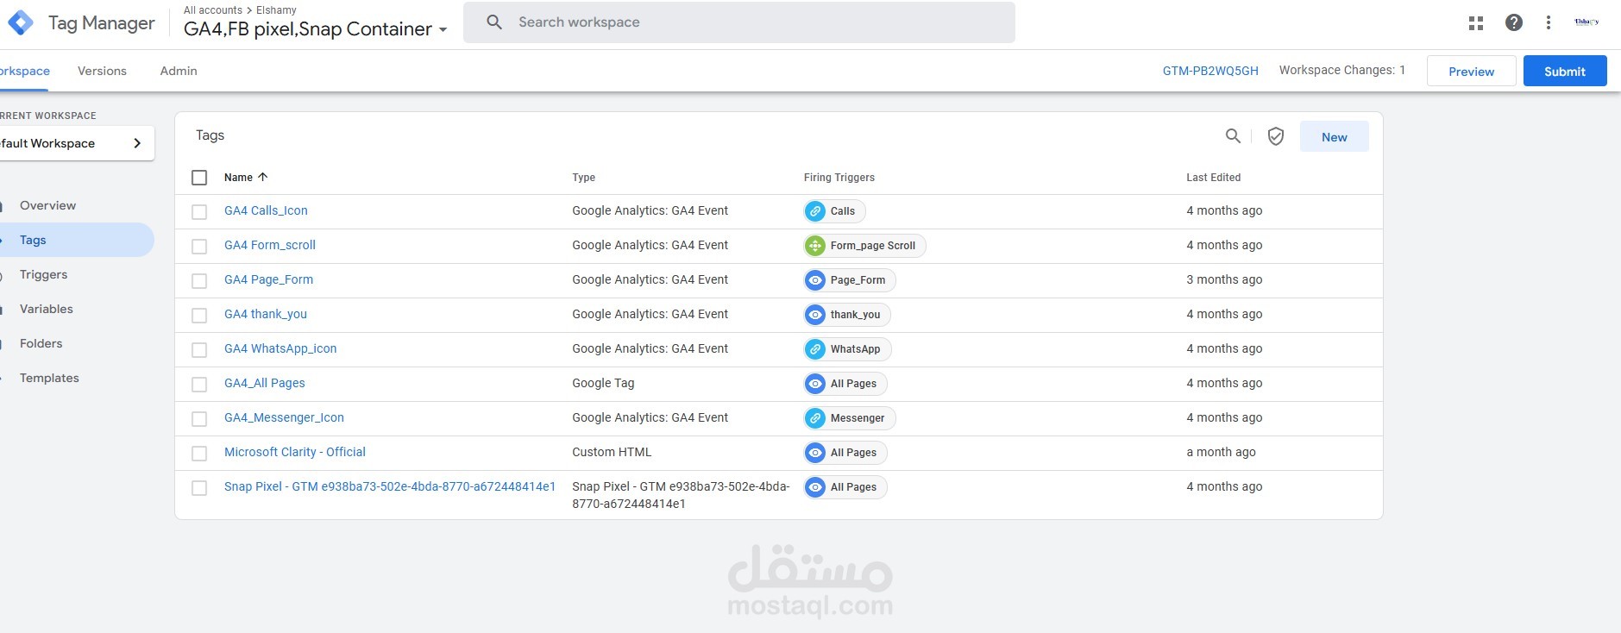Check the GA4_Messenger_Icon row checkbox
Viewport: 1621px width, 633px height.
[199, 419]
